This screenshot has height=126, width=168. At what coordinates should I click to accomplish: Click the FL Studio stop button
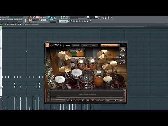[x=36, y=20]
